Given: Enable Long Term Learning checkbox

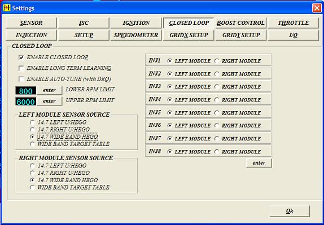Looking at the screenshot, I should coord(21,68).
